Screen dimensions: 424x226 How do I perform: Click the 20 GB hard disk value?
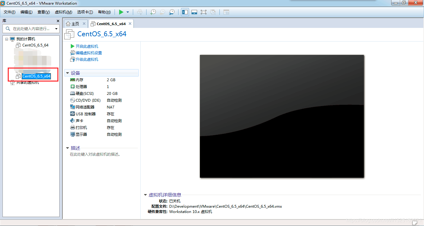(112, 94)
